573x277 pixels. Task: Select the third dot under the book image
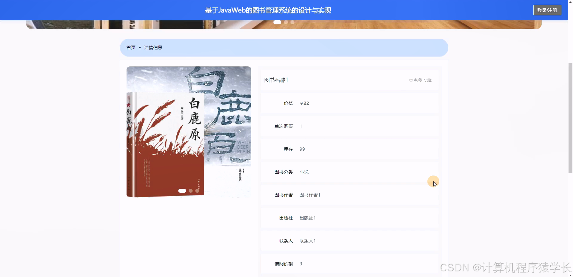tap(198, 191)
